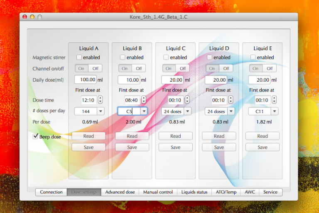Switch to the Advanced dose tab
The width and height of the screenshot is (319, 213).
(120, 192)
